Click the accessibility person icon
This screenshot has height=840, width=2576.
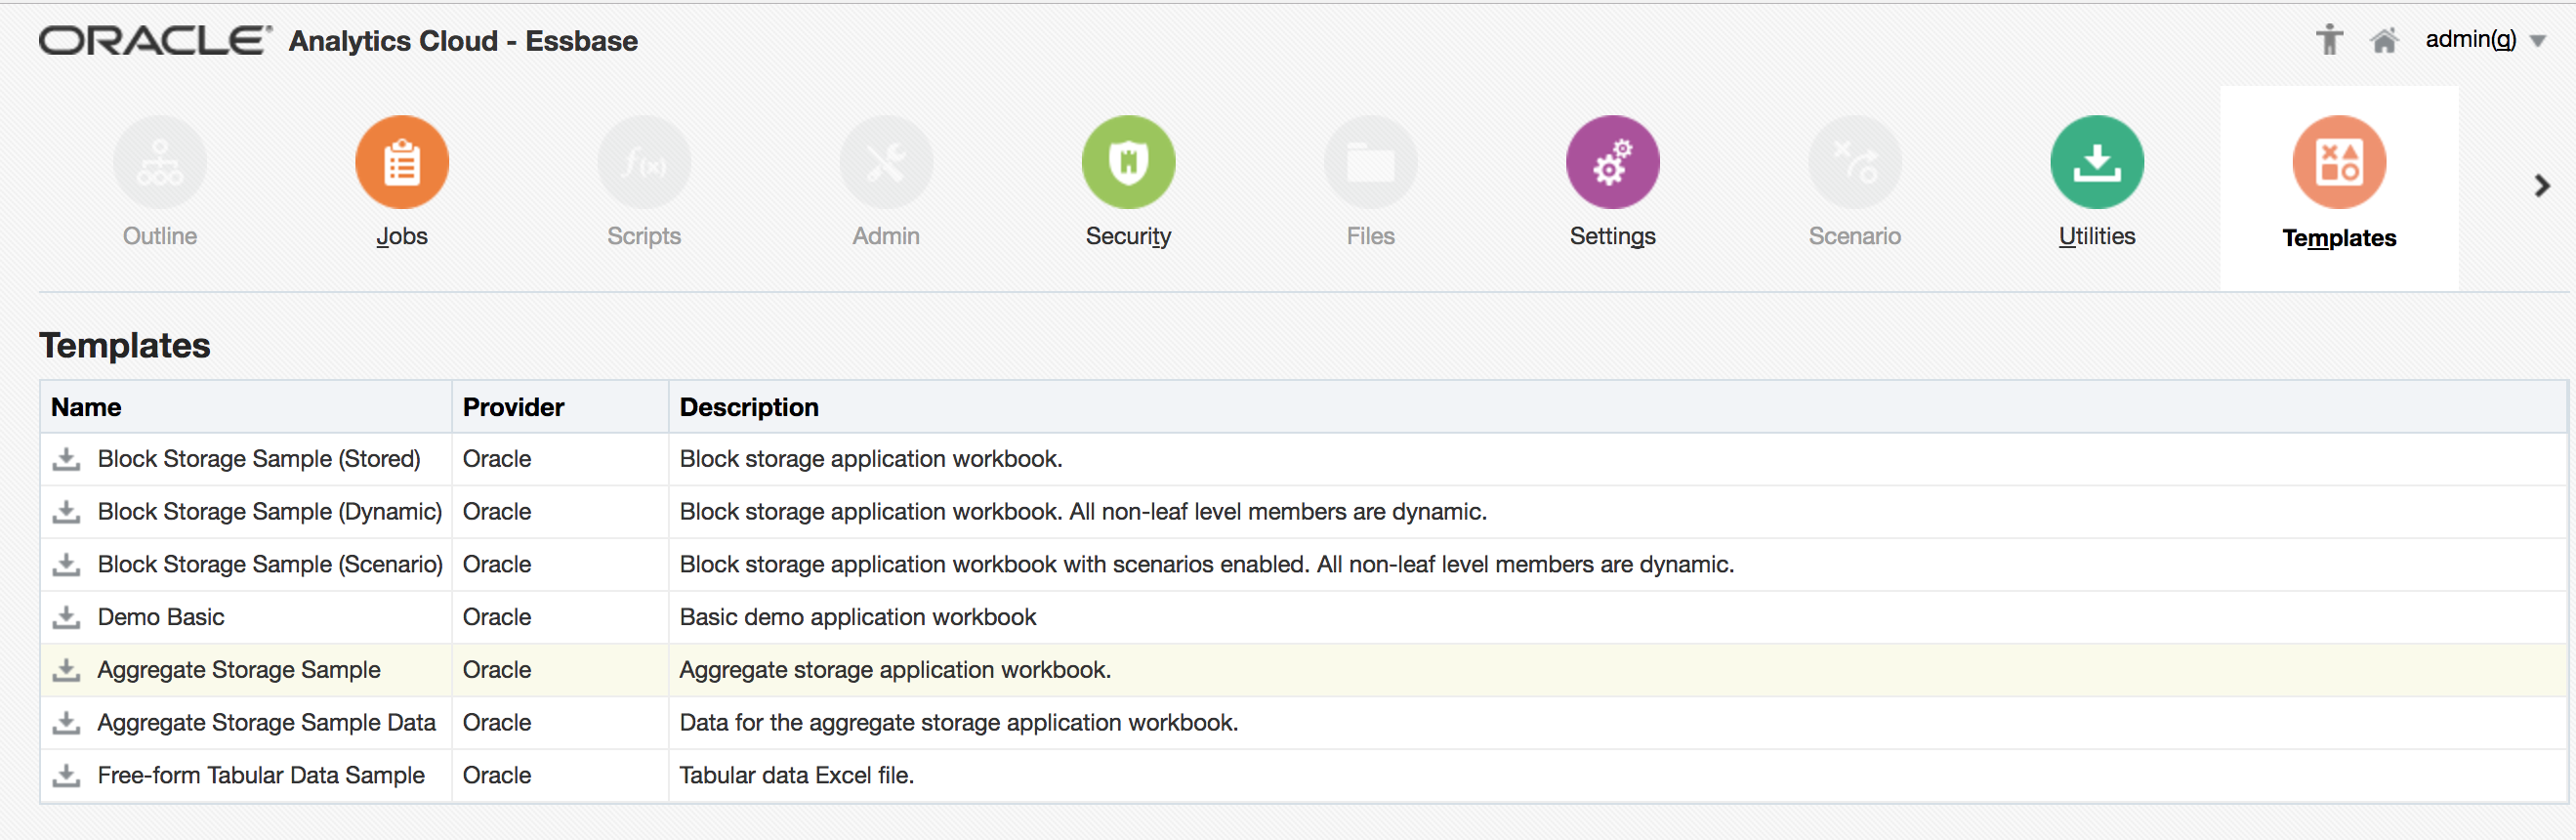click(x=2329, y=40)
